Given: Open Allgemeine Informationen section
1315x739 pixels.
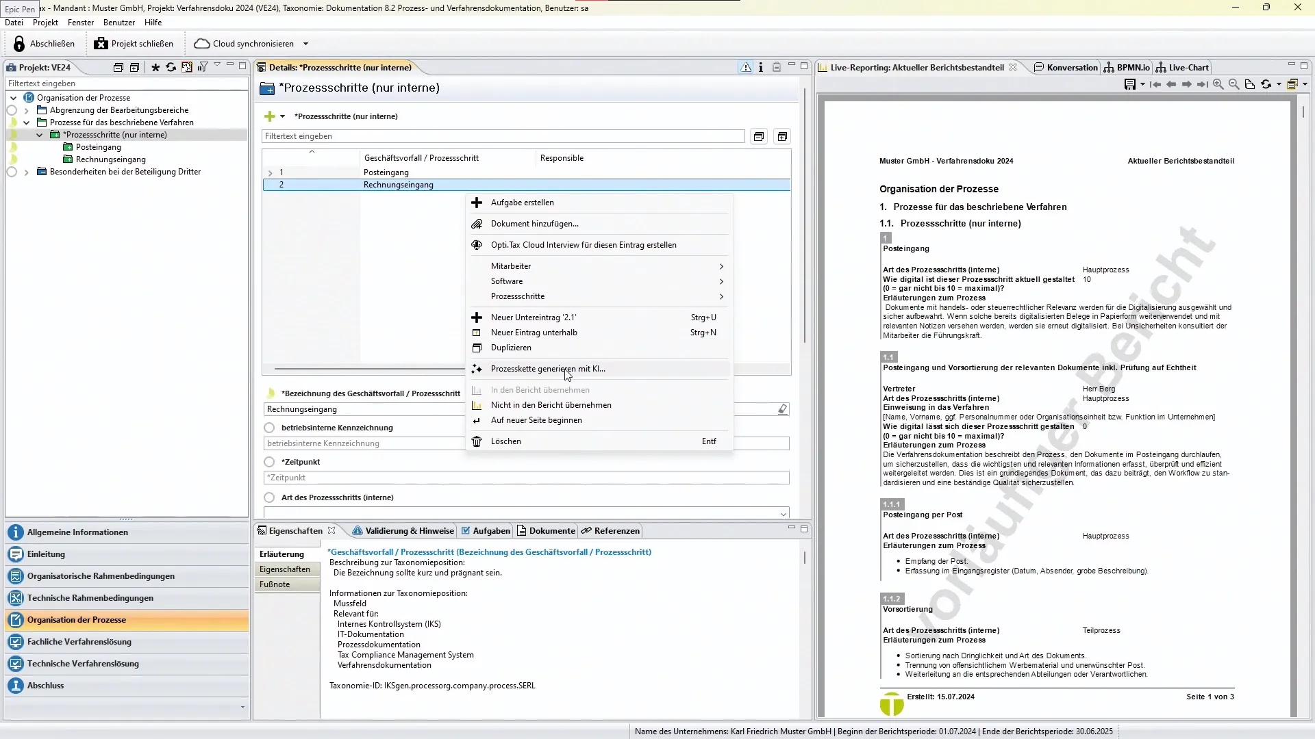Looking at the screenshot, I should [127, 532].
